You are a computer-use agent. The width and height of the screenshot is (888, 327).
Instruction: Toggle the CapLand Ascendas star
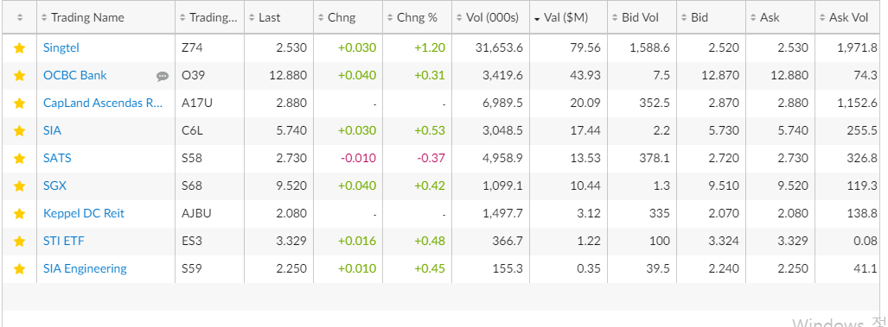tap(19, 104)
